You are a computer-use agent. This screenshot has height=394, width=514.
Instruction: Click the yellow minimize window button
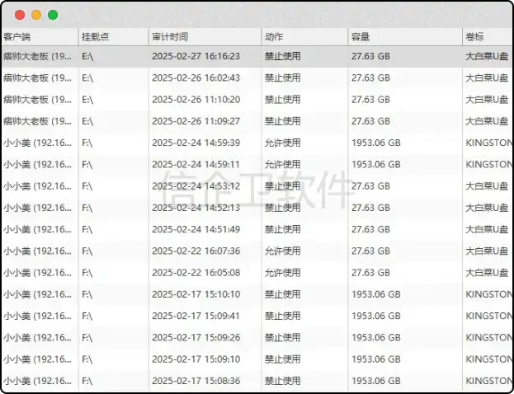click(36, 15)
